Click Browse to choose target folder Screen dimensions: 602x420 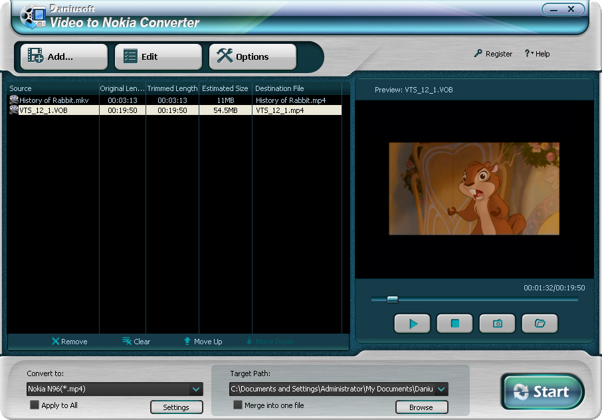point(421,407)
